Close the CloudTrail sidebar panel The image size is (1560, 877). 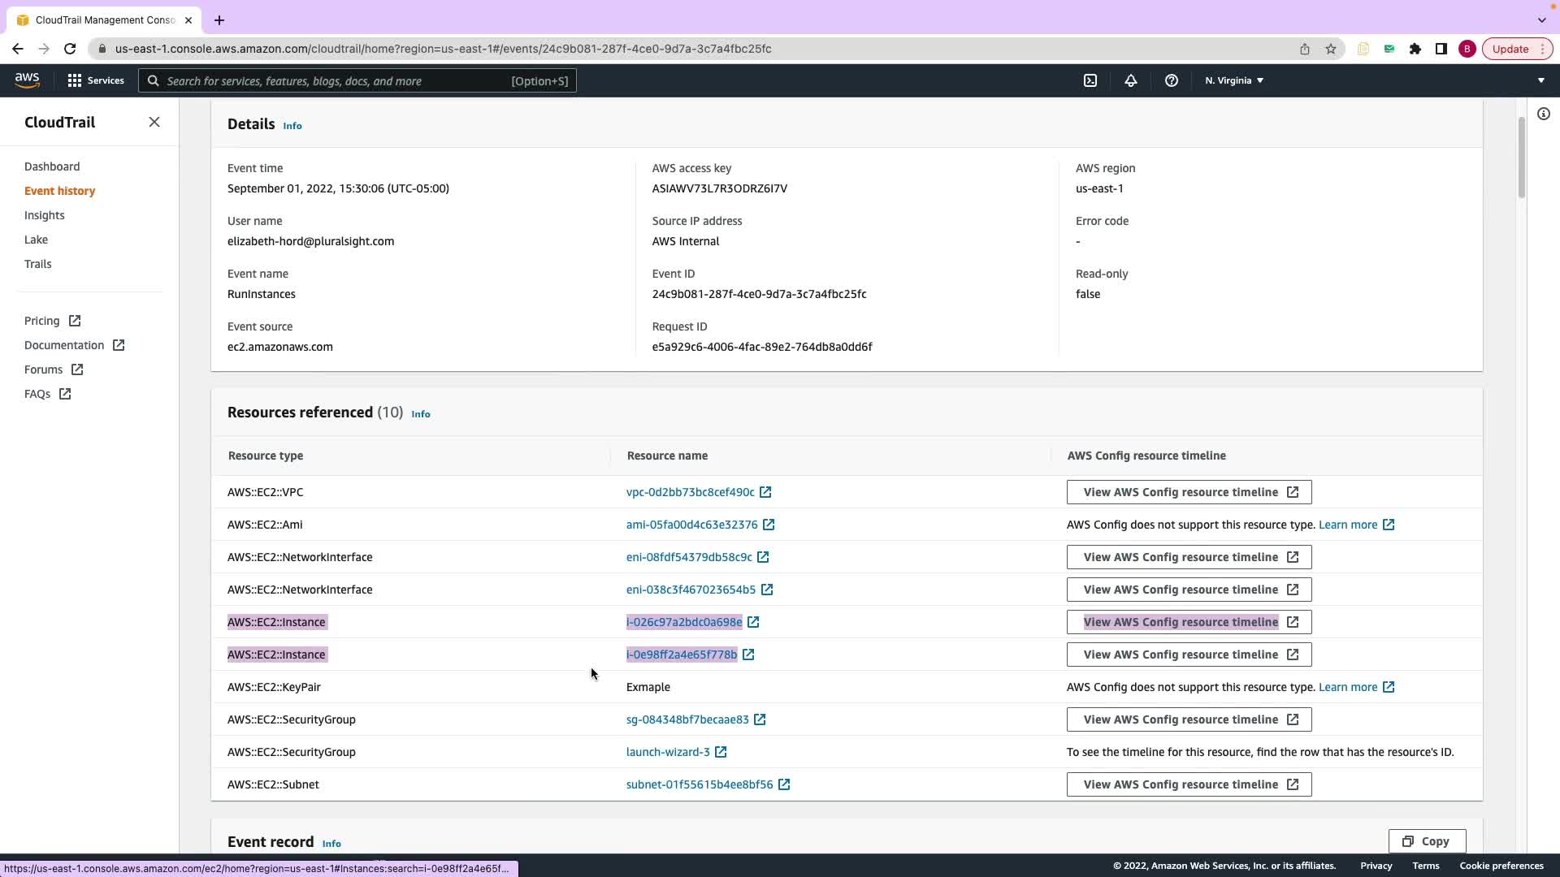[x=154, y=122]
